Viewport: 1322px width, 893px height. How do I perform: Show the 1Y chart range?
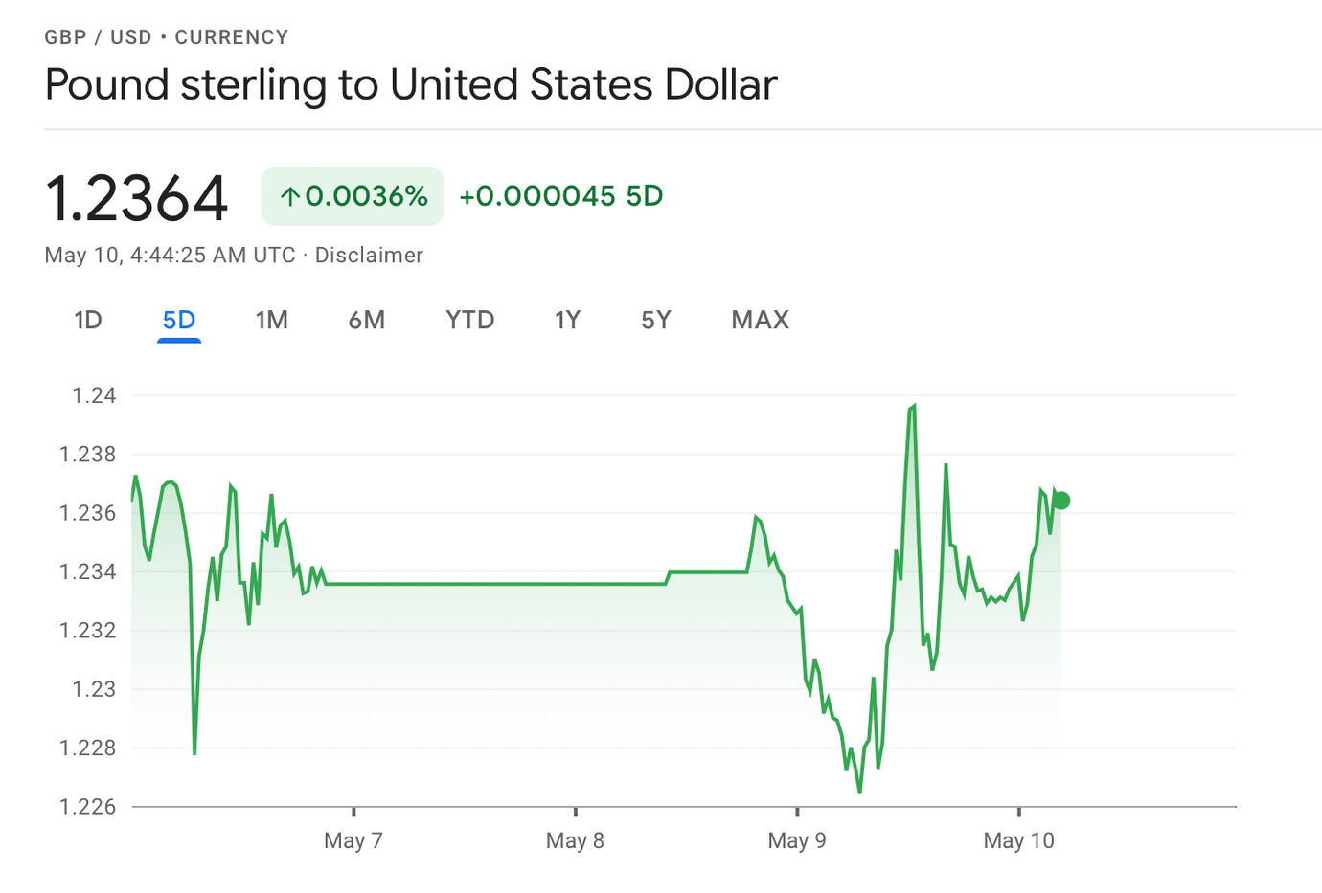[567, 320]
